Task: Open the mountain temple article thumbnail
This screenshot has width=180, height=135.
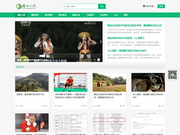Action: [32, 82]
